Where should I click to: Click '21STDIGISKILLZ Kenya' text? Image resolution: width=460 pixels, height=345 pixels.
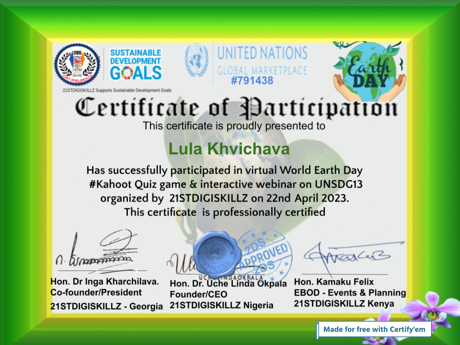[x=344, y=304]
